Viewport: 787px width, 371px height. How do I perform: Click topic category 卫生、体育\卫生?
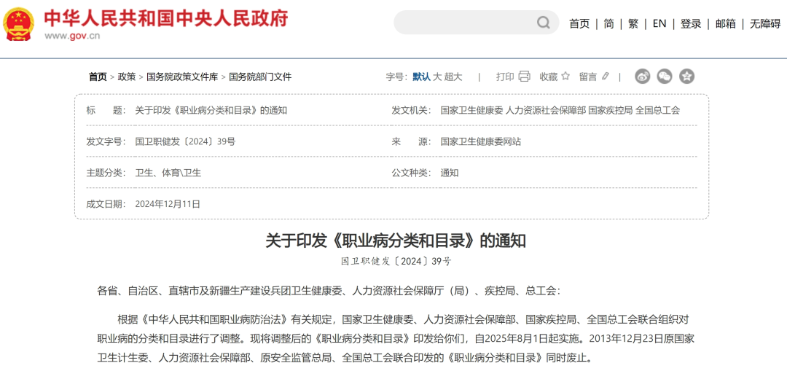[168, 173]
